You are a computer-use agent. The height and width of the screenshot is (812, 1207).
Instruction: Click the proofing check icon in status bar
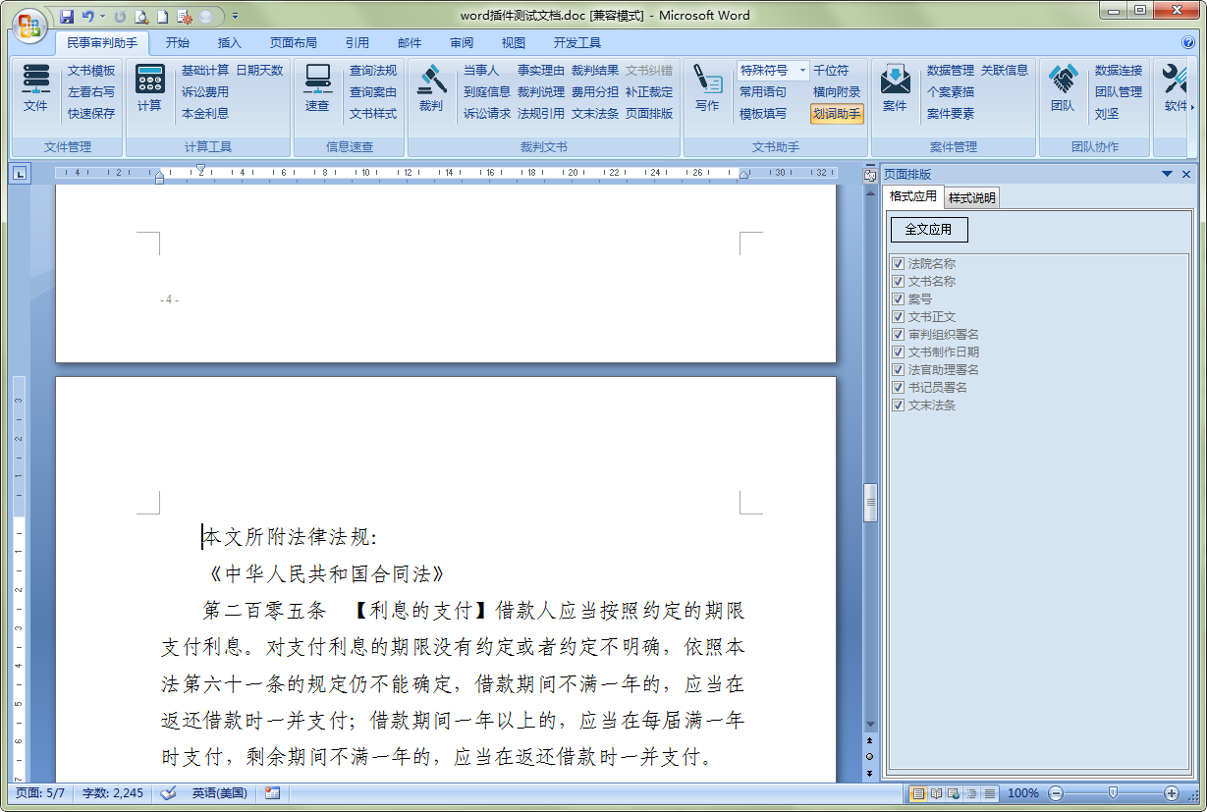pyautogui.click(x=168, y=793)
